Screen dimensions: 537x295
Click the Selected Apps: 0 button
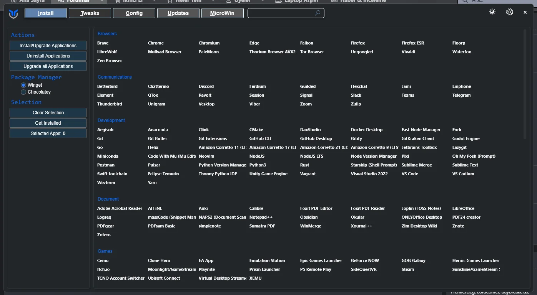coord(48,133)
